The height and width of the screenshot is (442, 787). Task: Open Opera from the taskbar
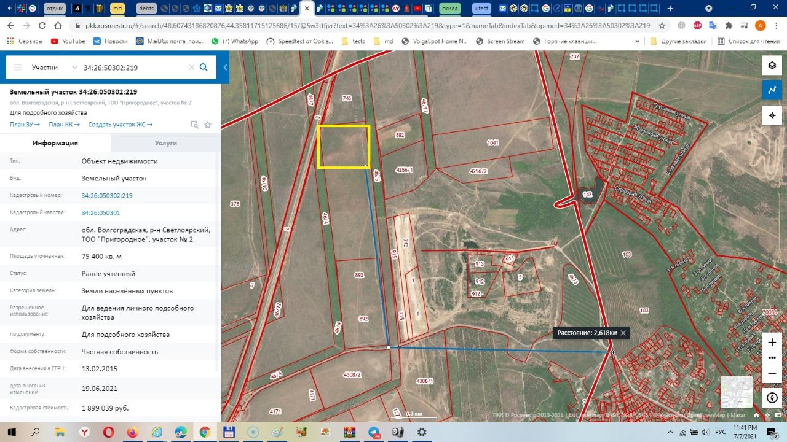click(x=108, y=432)
